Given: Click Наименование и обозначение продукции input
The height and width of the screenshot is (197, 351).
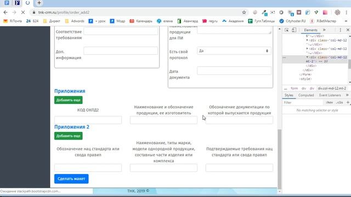Looking at the screenshot, I should tap(163, 120).
